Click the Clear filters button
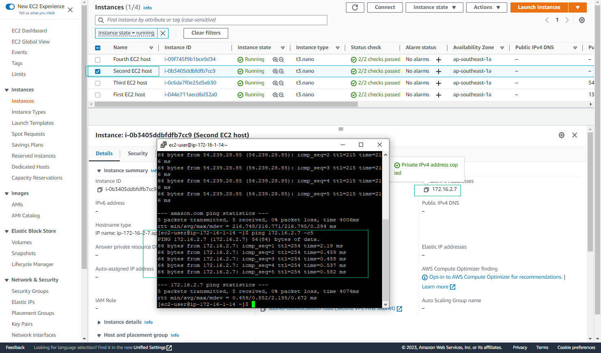601x353 pixels. tap(206, 33)
